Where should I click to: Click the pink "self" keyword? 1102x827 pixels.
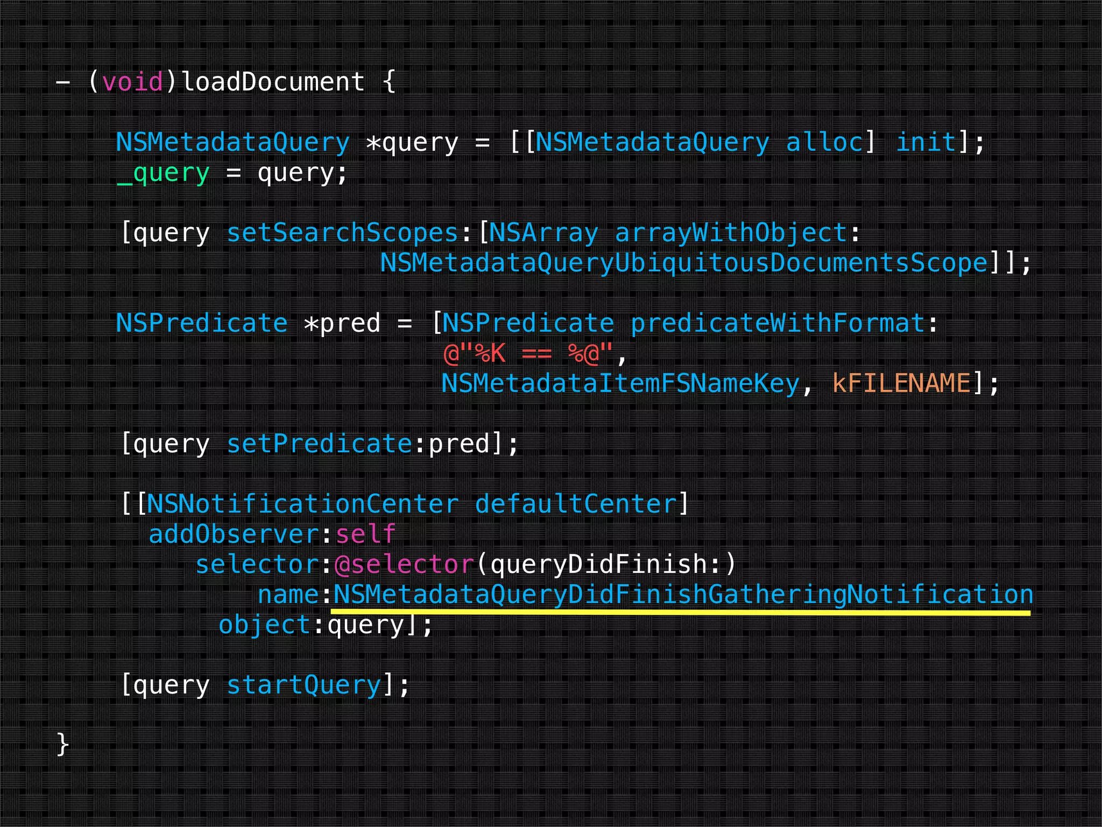pyautogui.click(x=366, y=535)
